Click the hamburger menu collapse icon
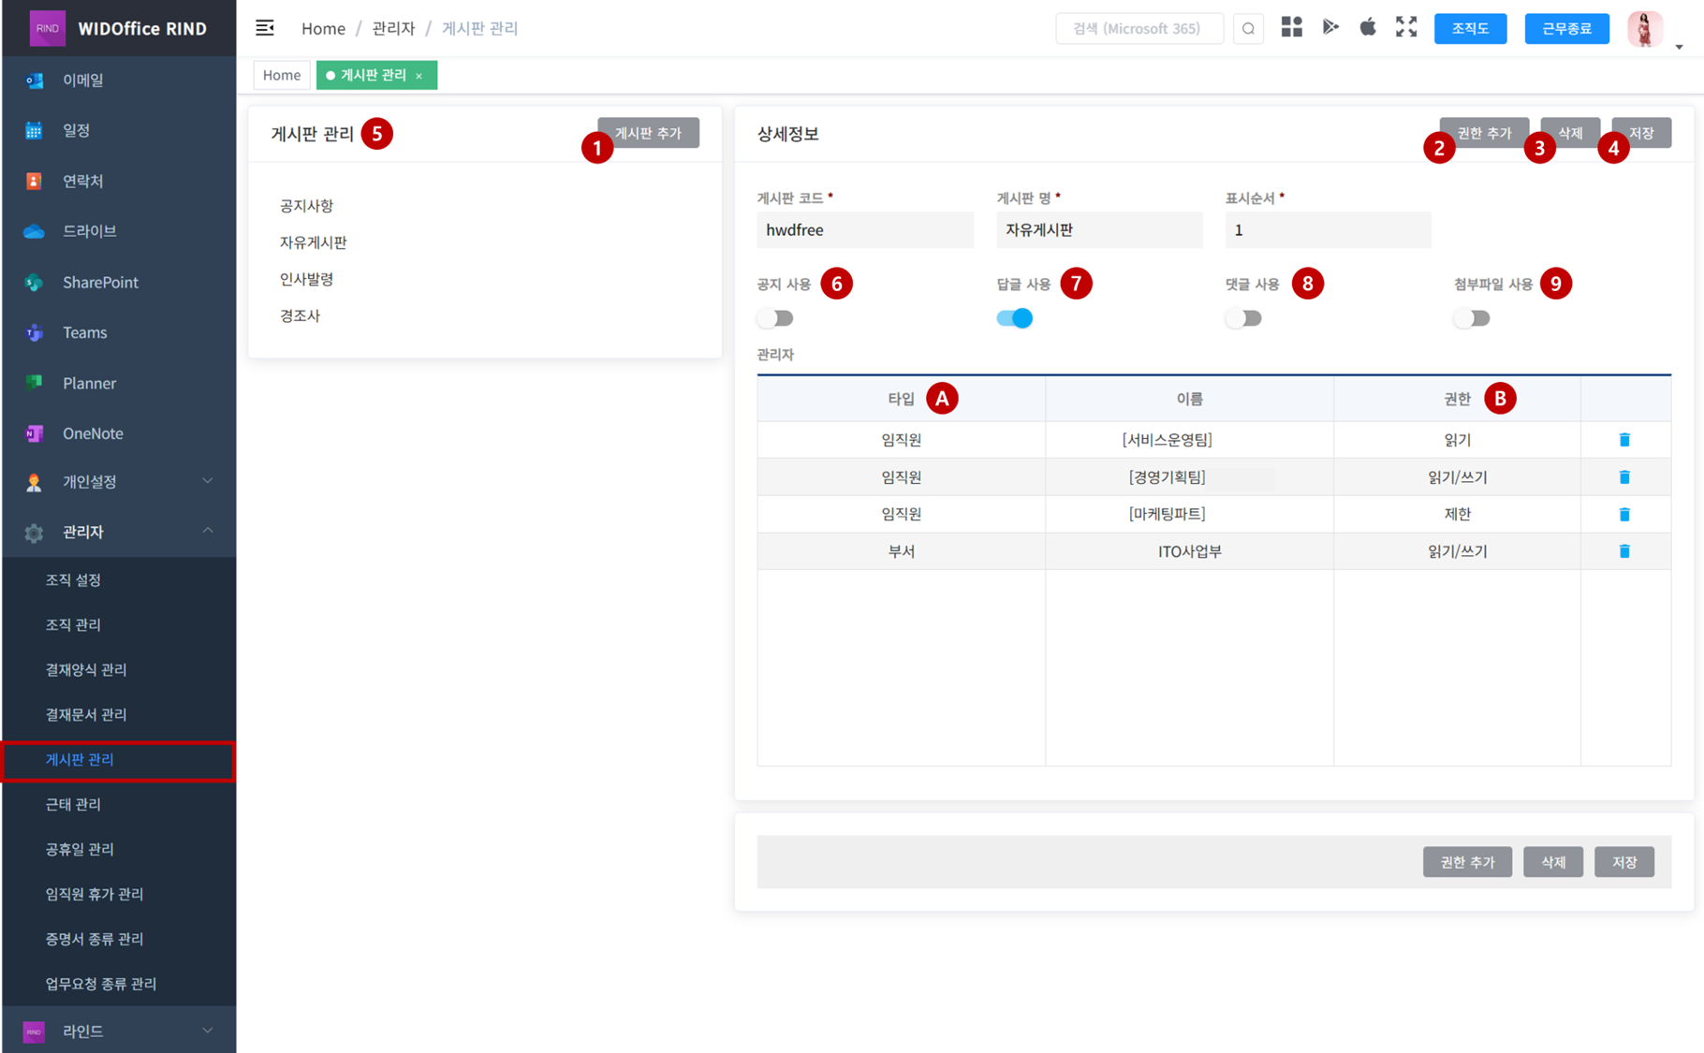Screen dimensions: 1704x1053 point(265,28)
